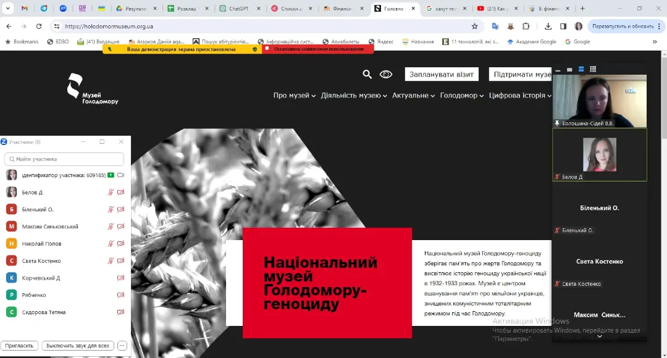Switch Zoom video panel to grid view
The width and height of the screenshot is (667, 358).
593,69
